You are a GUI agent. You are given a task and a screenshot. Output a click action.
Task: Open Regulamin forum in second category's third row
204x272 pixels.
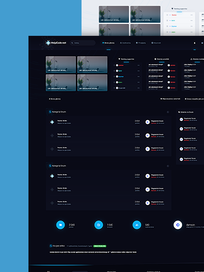click(x=157, y=202)
